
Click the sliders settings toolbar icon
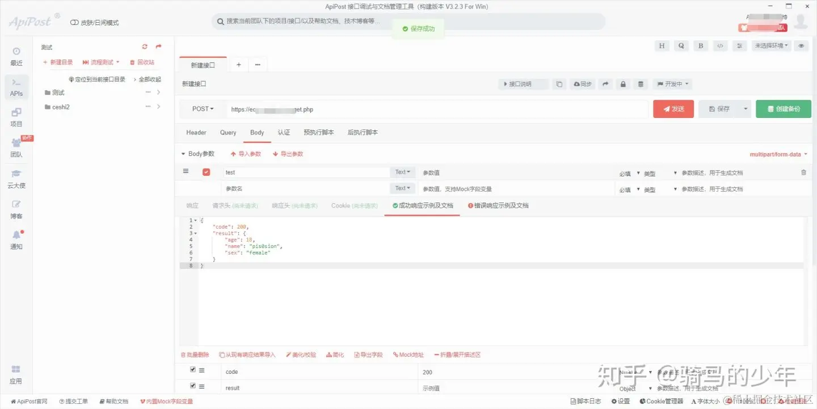(739, 46)
